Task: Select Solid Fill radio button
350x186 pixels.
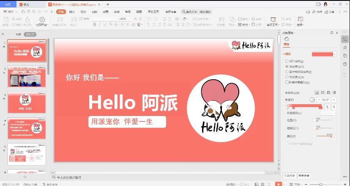Action: [x=287, y=61]
